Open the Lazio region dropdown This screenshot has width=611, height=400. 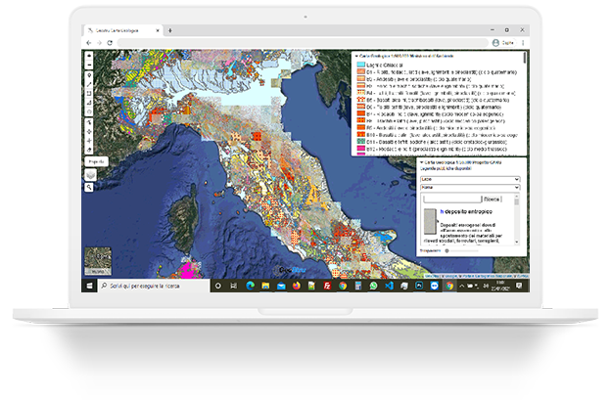(x=471, y=180)
